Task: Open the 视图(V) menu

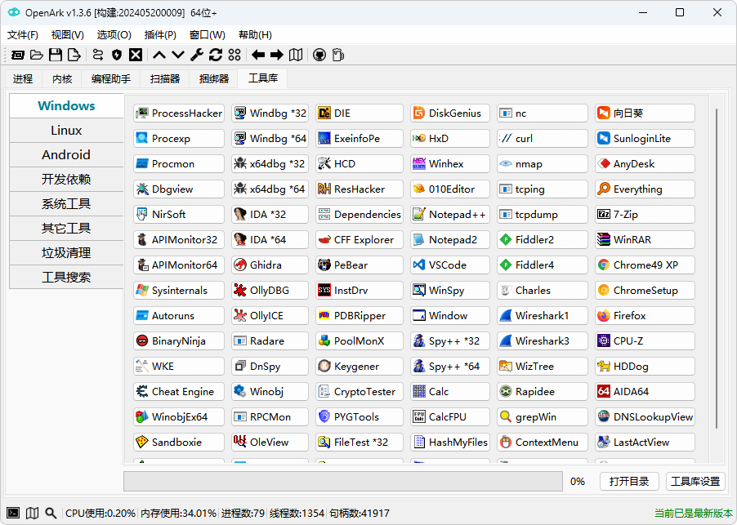Action: [67, 35]
